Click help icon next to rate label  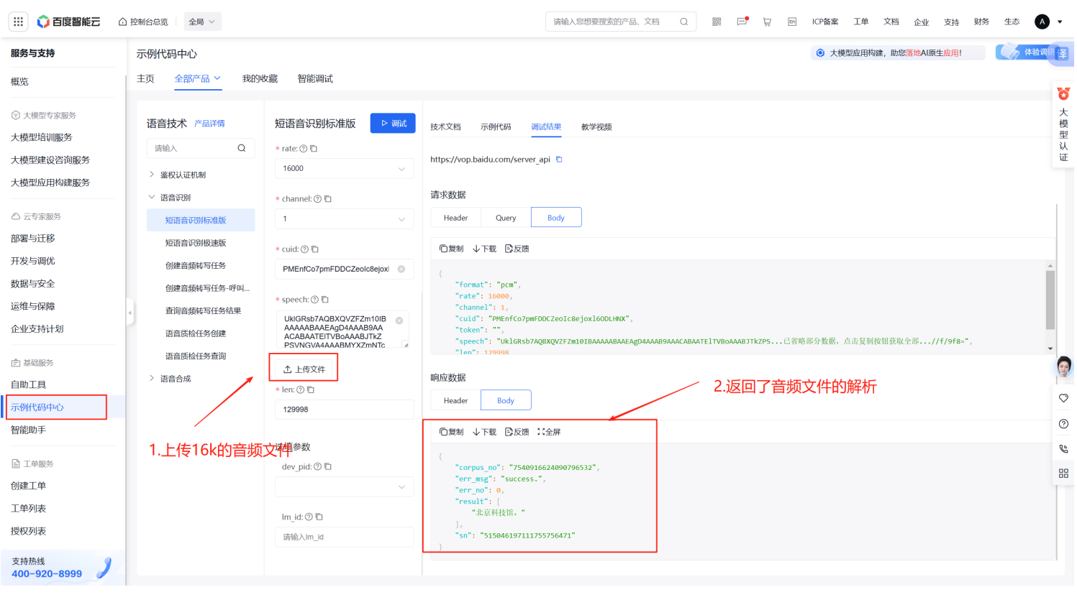click(x=304, y=149)
